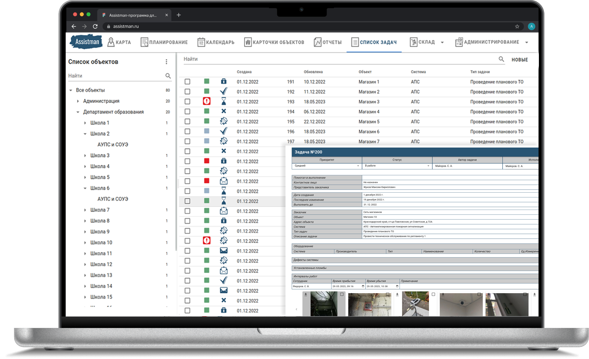Expand the Школа 1 node
Screen dimensions: 589x359
click(85, 123)
